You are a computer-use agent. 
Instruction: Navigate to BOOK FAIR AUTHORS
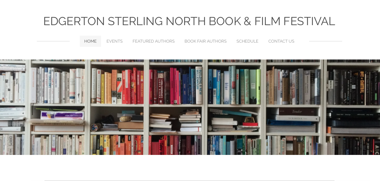205,41
